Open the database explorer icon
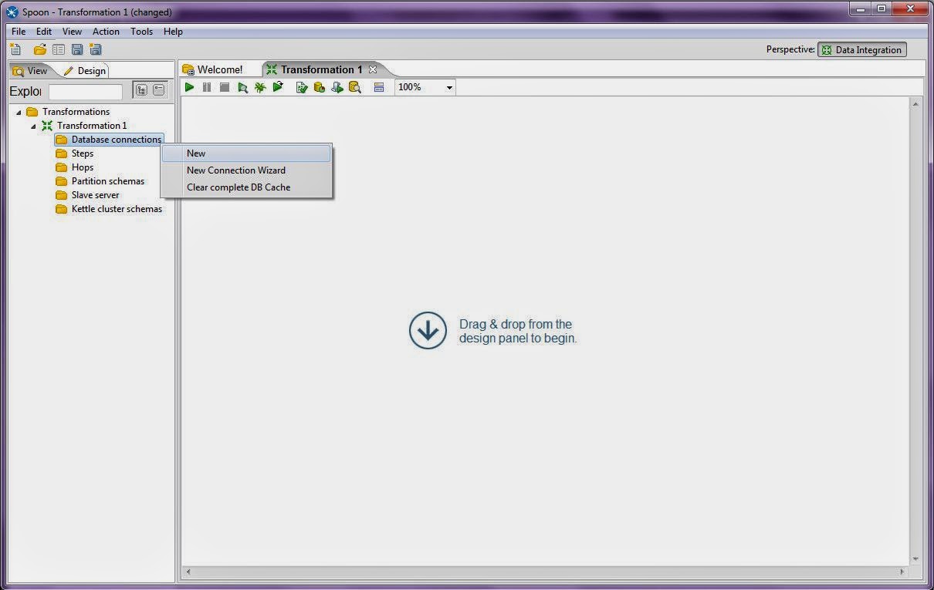The width and height of the screenshot is (934, 590). (355, 87)
